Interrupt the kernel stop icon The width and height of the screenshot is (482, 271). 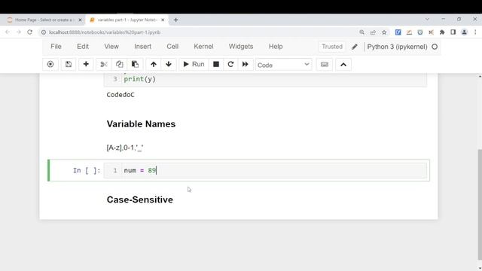tap(216, 65)
